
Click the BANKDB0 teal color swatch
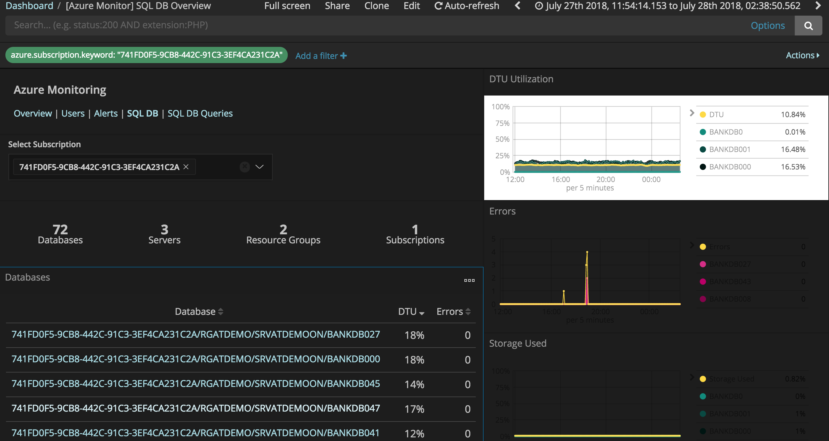coord(703,132)
